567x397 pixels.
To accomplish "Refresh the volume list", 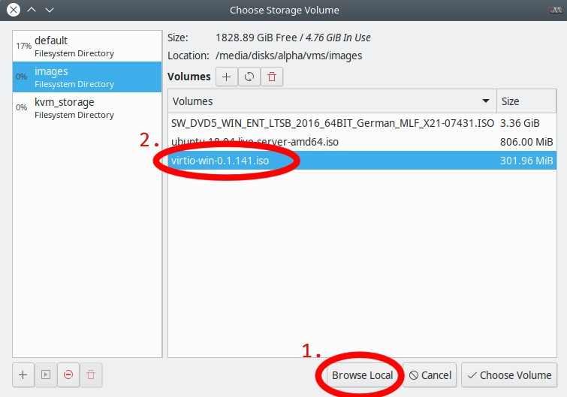I will 249,77.
